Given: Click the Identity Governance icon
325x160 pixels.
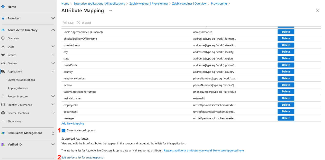Looking at the screenshot, I should tap(3, 105).
